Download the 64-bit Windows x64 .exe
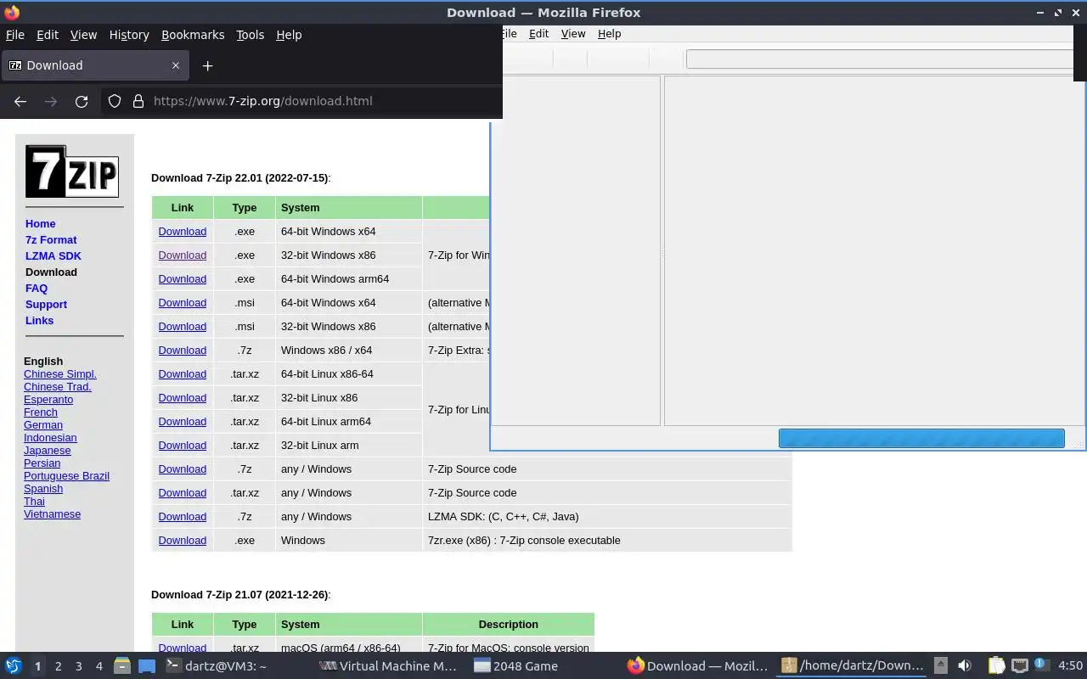The width and height of the screenshot is (1087, 679). coord(182,231)
